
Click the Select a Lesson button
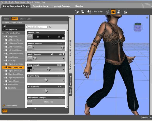[x=147, y=117]
